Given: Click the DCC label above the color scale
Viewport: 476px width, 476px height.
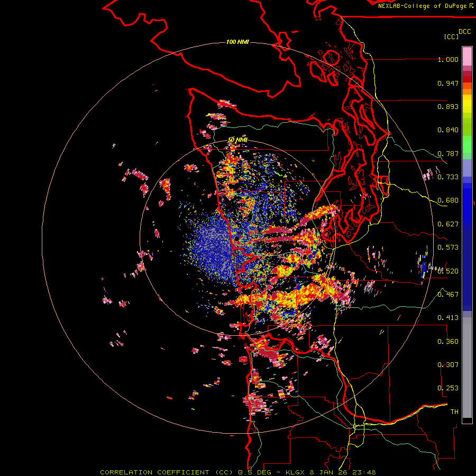Looking at the screenshot, I should [x=464, y=32].
